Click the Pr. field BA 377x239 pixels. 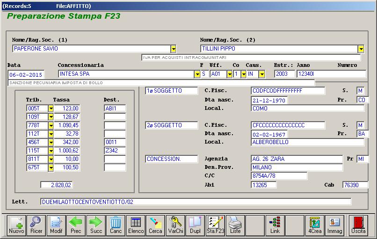click(363, 134)
